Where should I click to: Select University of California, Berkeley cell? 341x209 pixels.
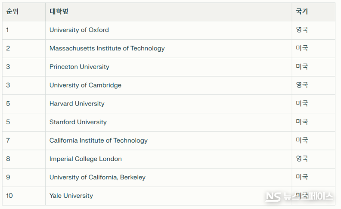(x=97, y=177)
